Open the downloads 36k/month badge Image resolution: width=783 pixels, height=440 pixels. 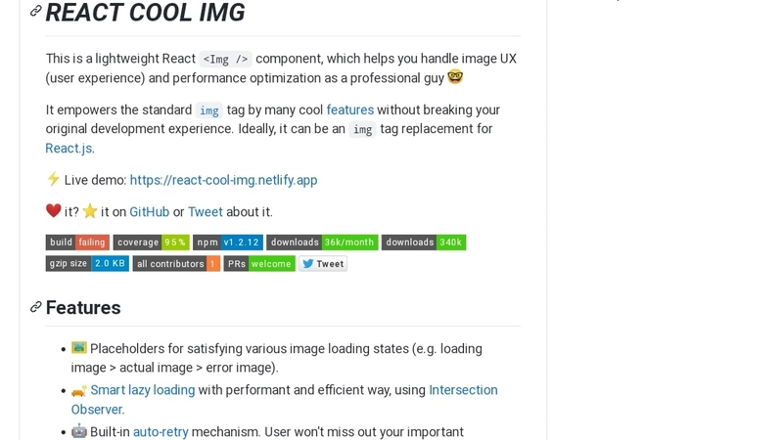322,242
